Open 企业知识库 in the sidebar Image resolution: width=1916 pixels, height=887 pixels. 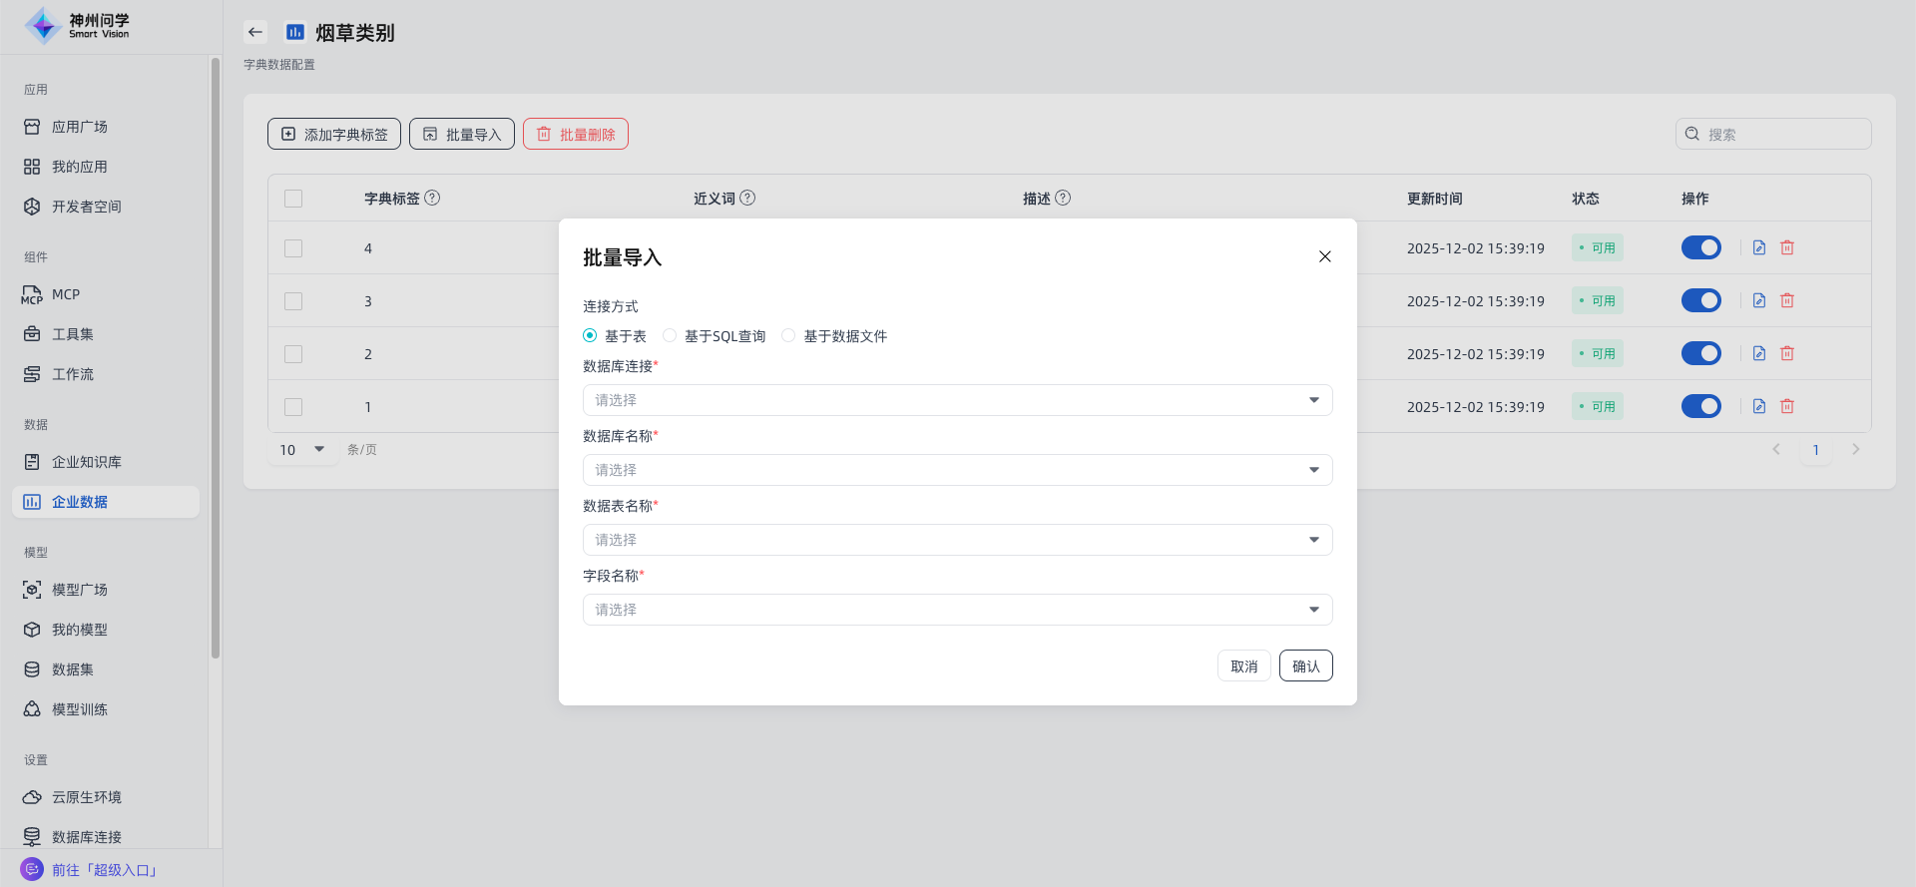click(87, 462)
